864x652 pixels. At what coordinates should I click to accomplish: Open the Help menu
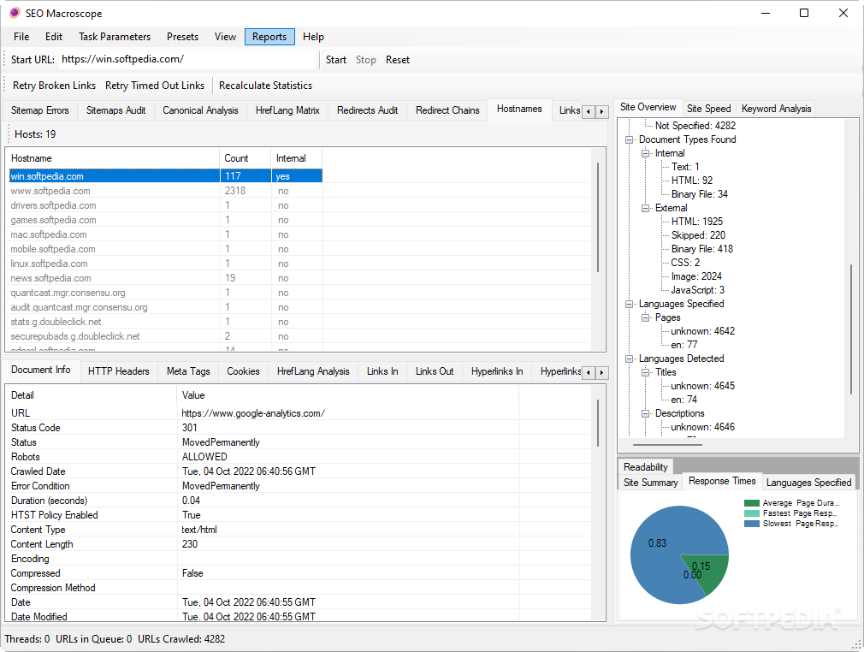(313, 37)
